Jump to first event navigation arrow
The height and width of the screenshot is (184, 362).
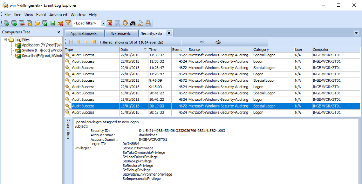[71, 42]
